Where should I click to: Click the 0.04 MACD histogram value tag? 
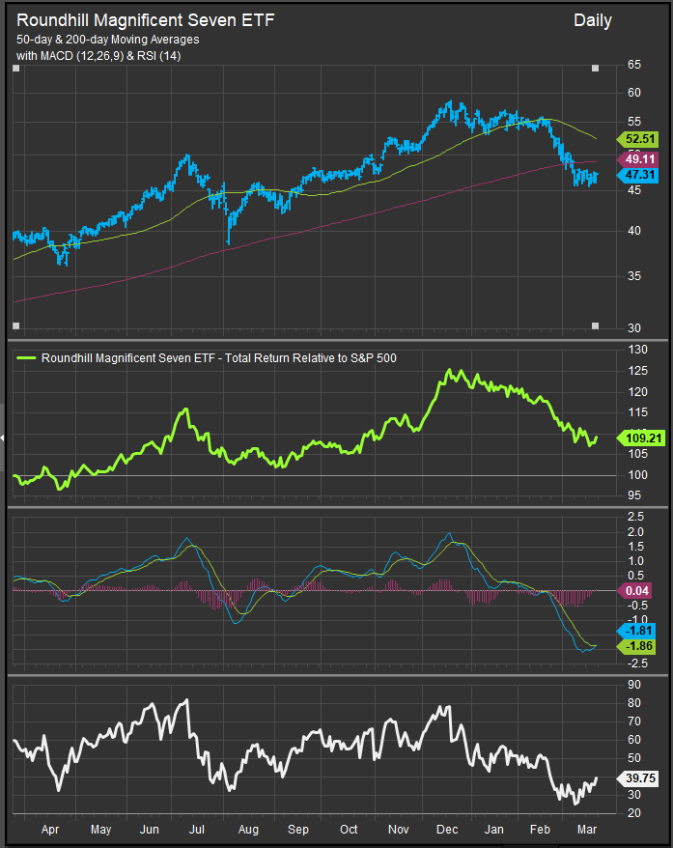635,590
